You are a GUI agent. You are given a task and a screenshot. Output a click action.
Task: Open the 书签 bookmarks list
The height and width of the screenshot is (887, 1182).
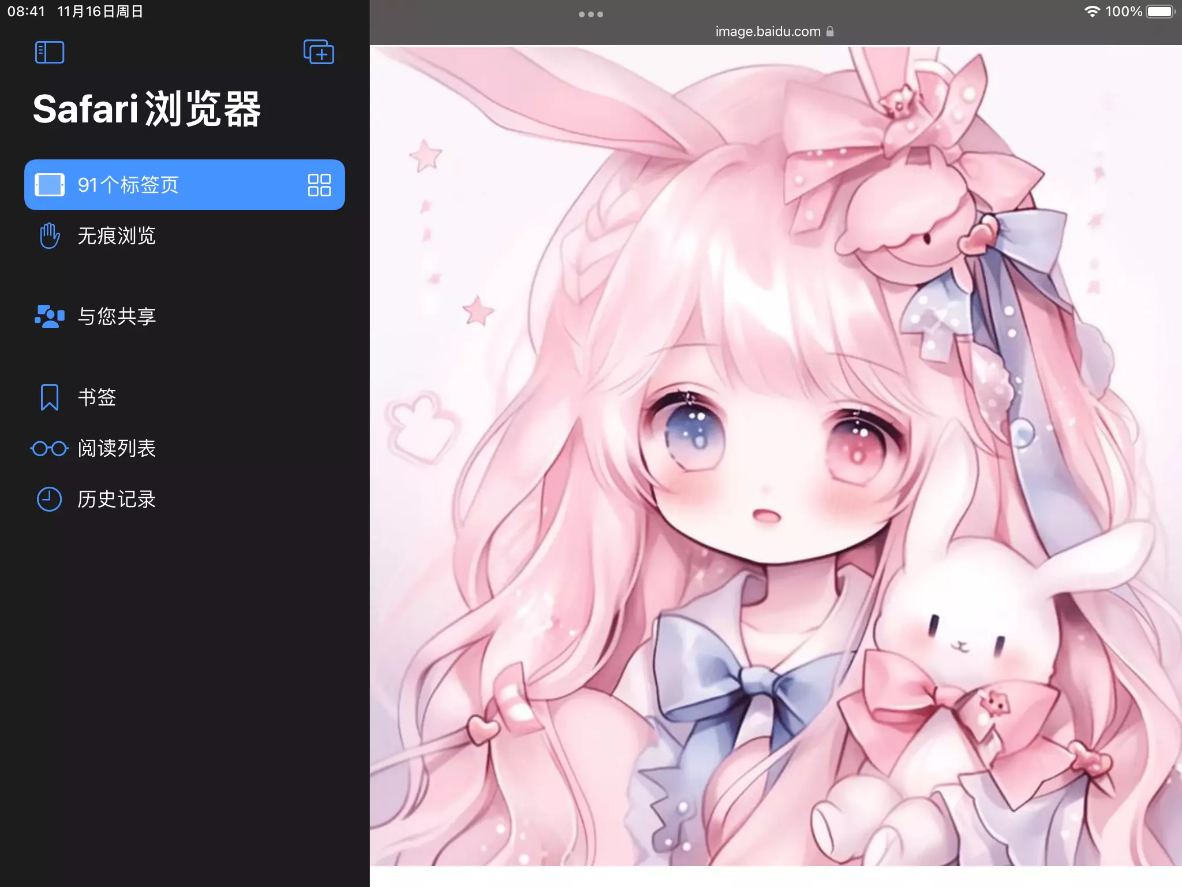(x=97, y=397)
